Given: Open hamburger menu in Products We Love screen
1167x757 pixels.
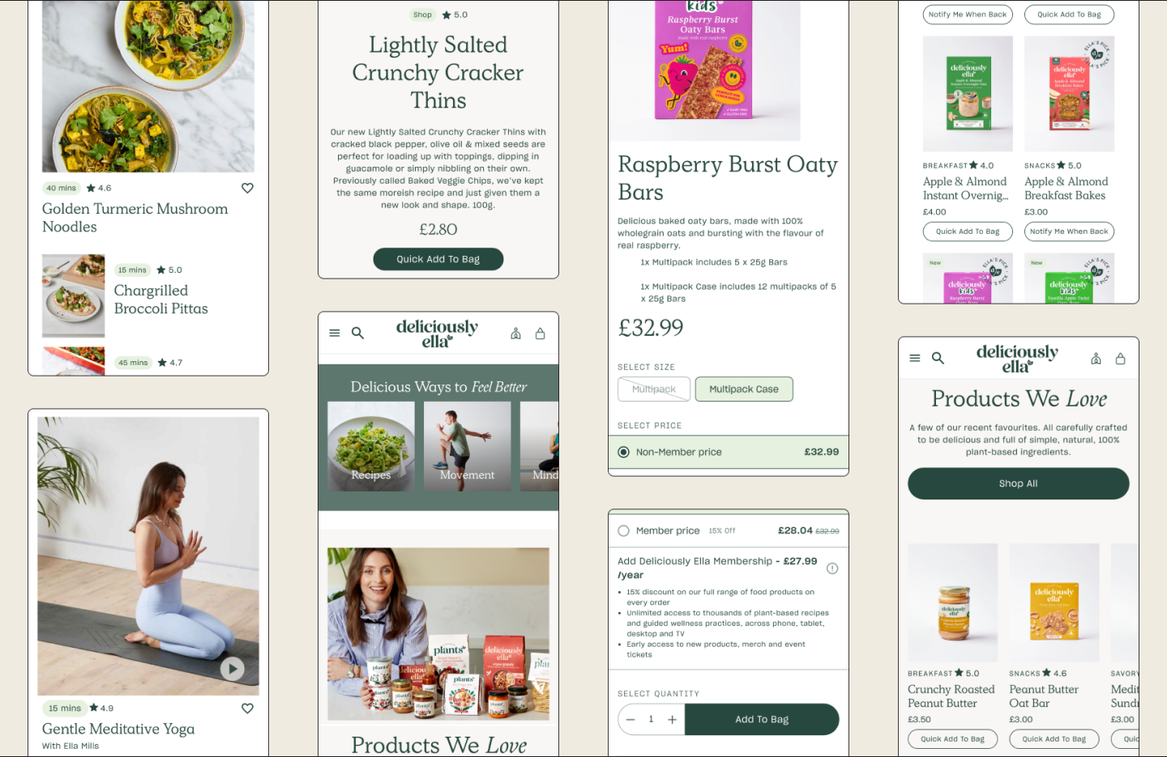Looking at the screenshot, I should tap(915, 358).
